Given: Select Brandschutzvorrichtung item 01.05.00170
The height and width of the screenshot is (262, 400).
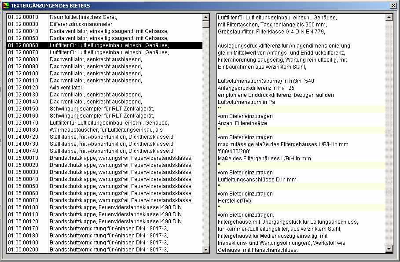Looking at the screenshot, I should (104, 229).
